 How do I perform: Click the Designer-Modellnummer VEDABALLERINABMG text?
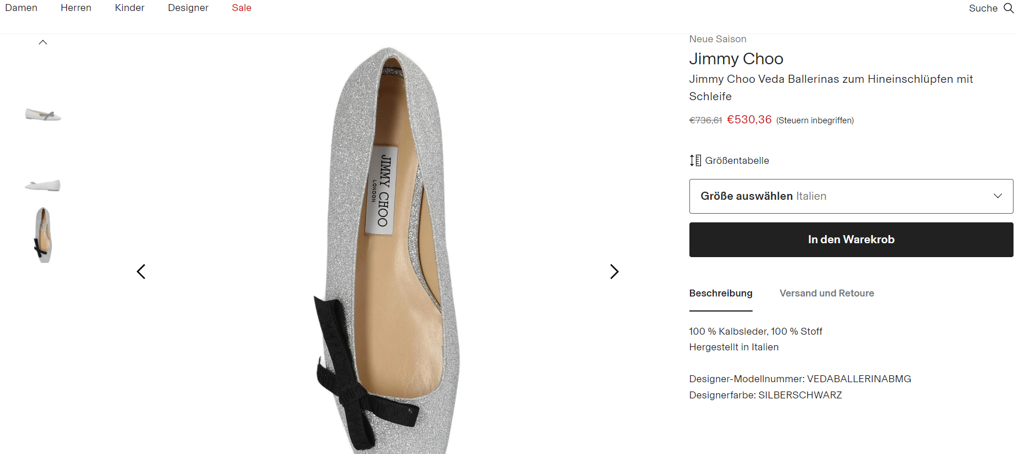pos(800,379)
